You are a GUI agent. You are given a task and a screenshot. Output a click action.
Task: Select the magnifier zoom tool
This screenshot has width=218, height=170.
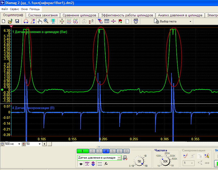click(46, 21)
